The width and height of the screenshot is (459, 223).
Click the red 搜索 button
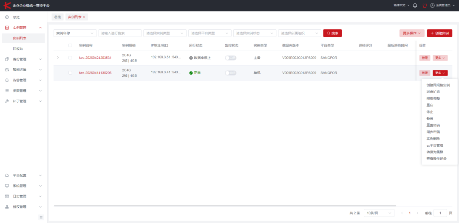pyautogui.click(x=332, y=33)
